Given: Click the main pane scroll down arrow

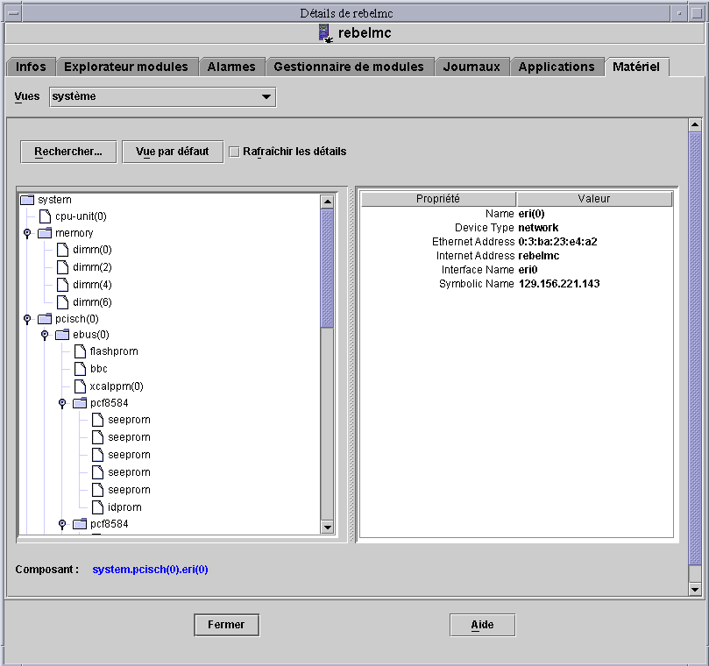Looking at the screenshot, I should coord(694,589).
